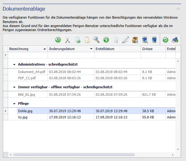Click the recycle bin with magnifier icon

point(145,40)
